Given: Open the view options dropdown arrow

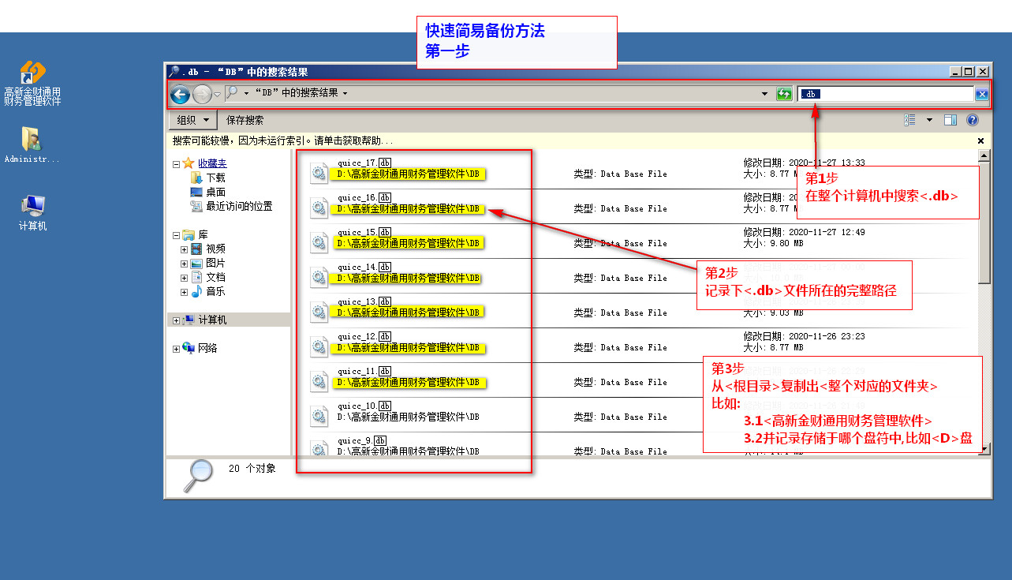Looking at the screenshot, I should [x=928, y=120].
